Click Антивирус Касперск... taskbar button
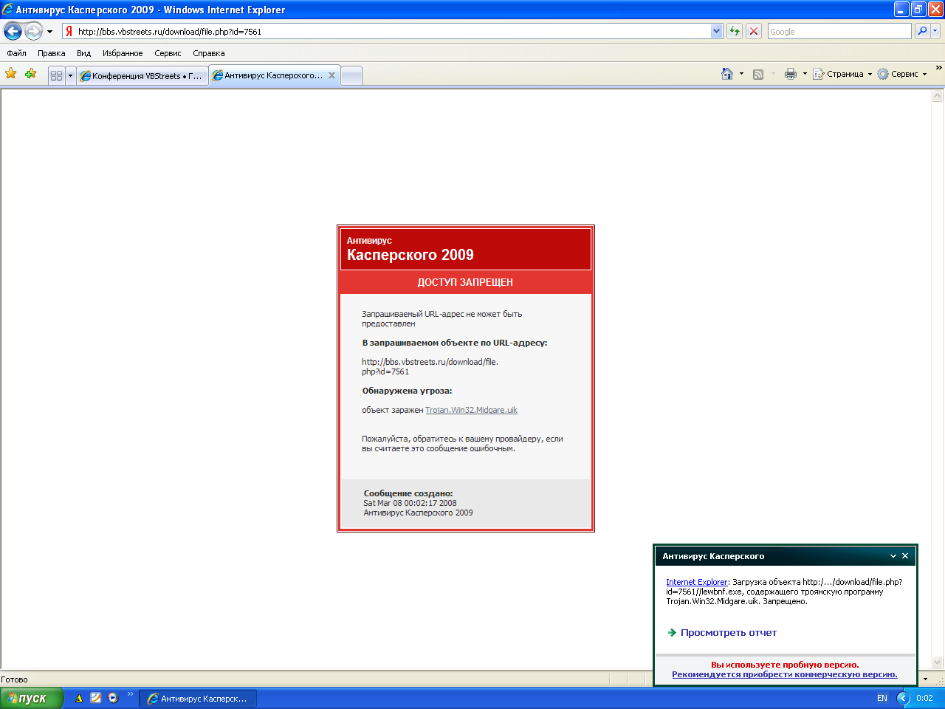The width and height of the screenshot is (945, 709). 198,698
